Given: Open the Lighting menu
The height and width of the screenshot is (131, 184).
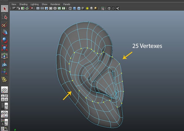Looking at the screenshot, I should click(x=34, y=5).
